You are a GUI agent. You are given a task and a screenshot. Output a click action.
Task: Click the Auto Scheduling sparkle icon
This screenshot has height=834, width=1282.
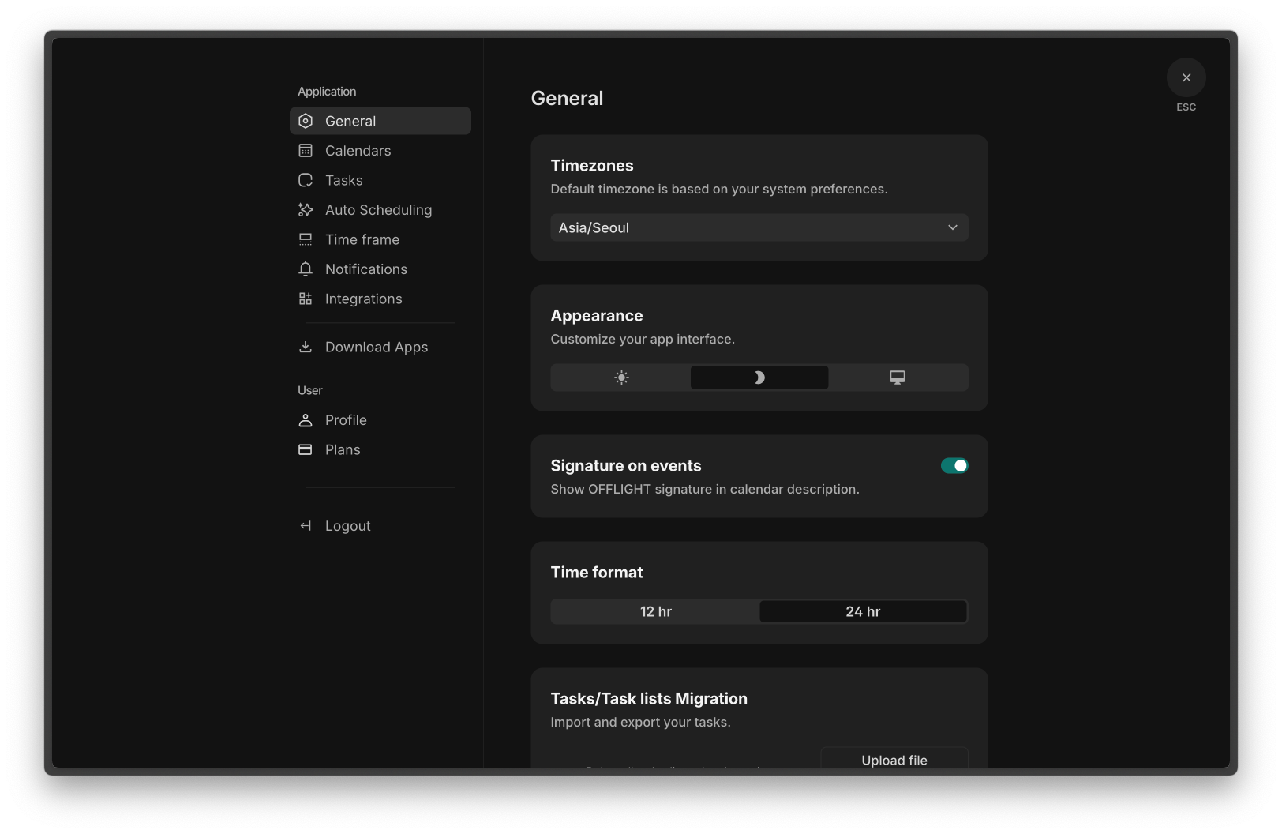[306, 210]
